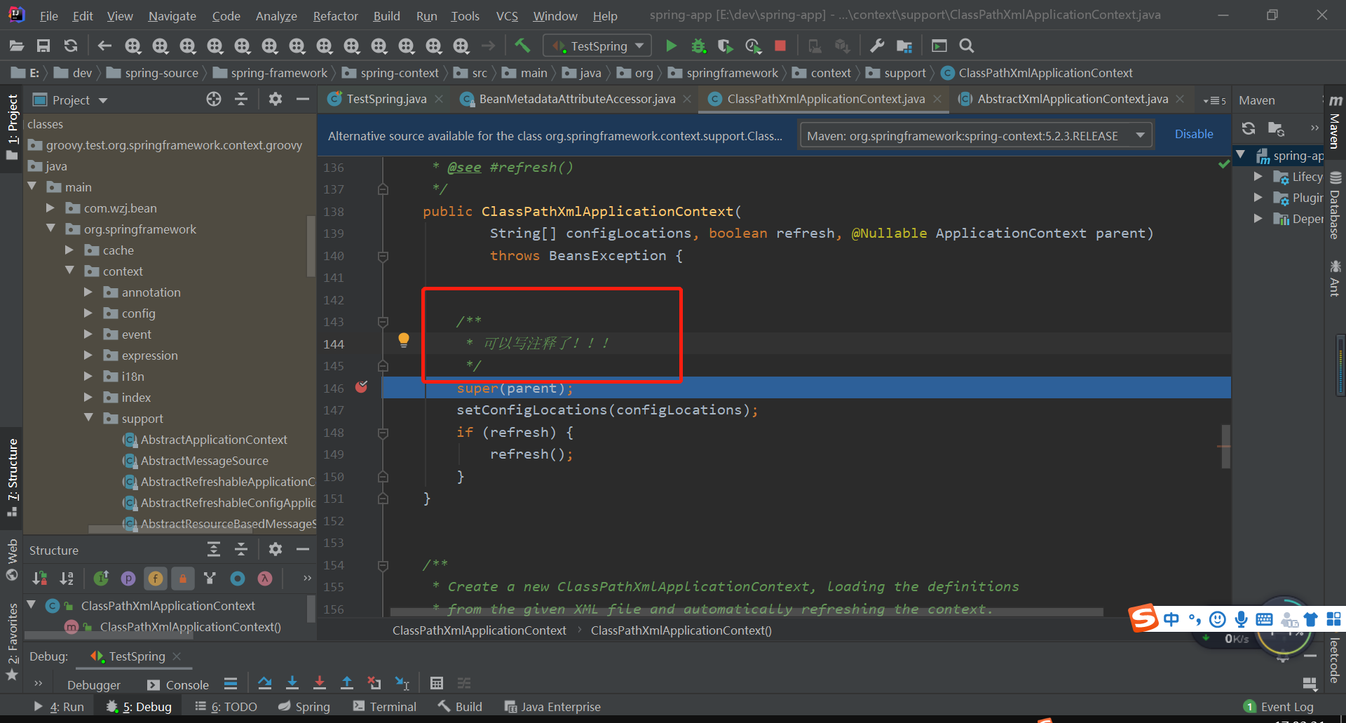Reimport Maven projects refresh icon

[1249, 128]
